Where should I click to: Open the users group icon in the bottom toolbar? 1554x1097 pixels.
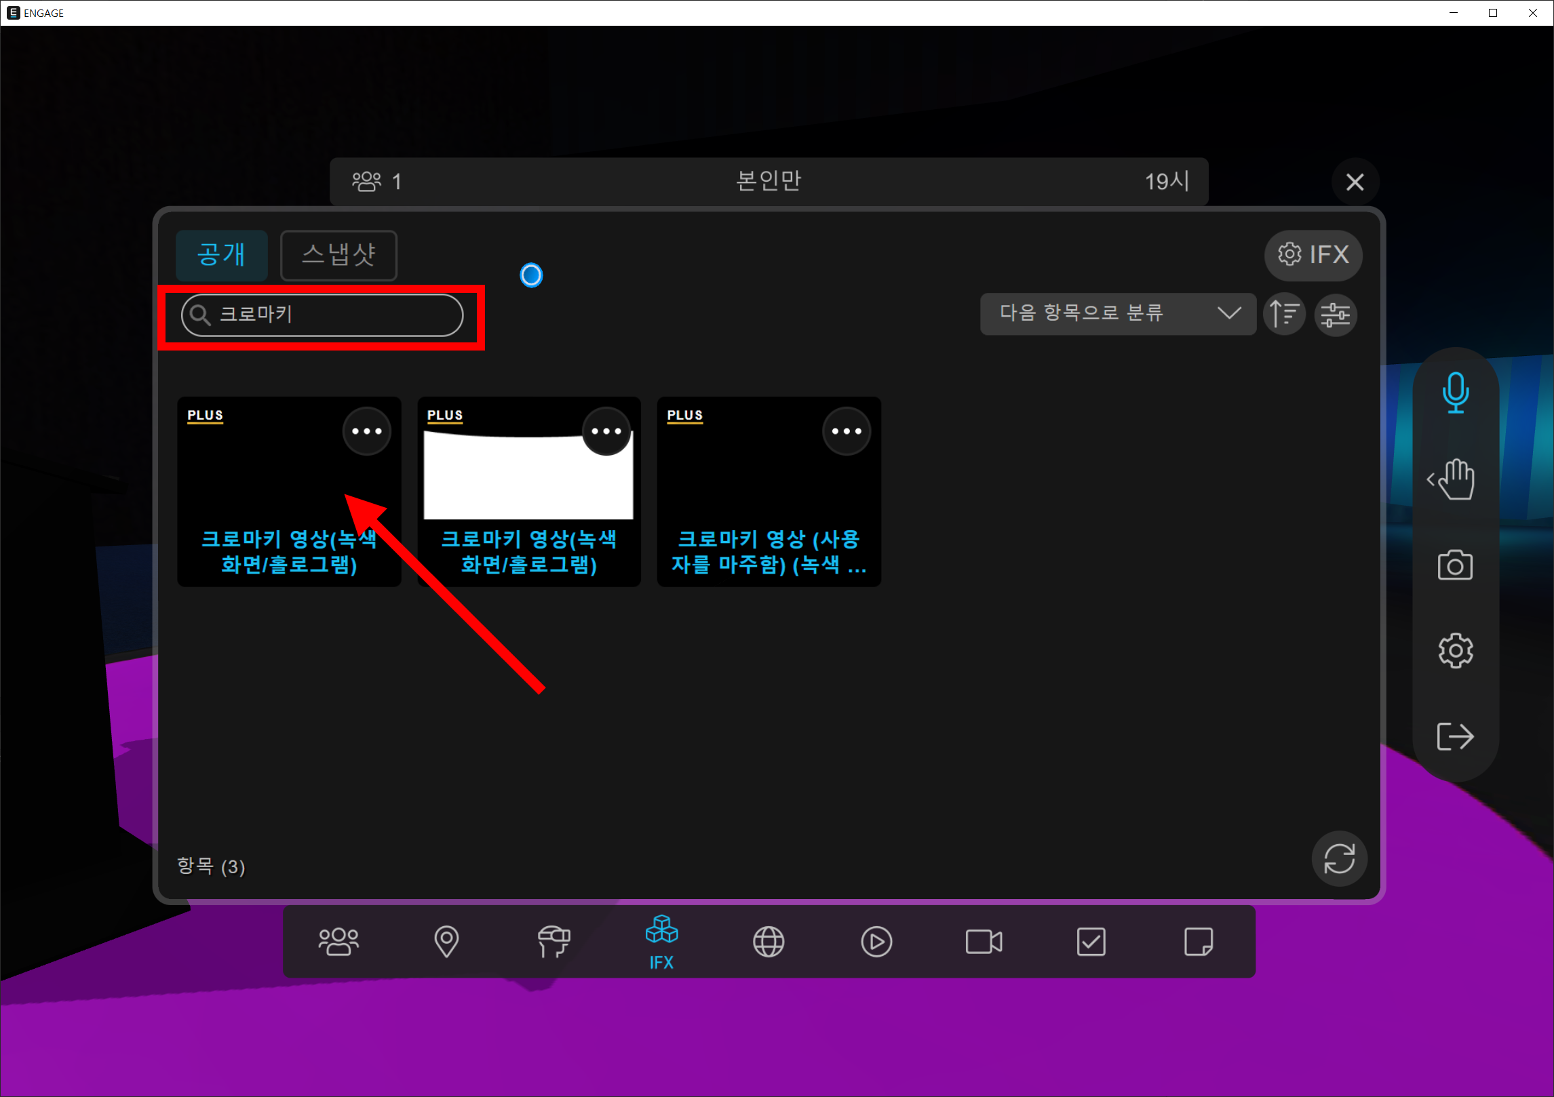[338, 941]
